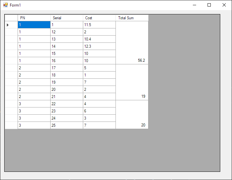
Task: Select PN cell in Serial 17 row
Action: tap(34, 68)
